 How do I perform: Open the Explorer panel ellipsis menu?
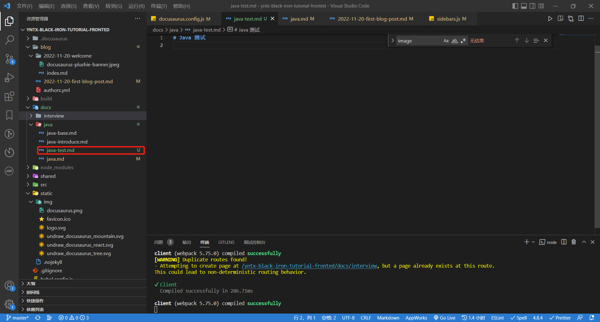(x=137, y=19)
